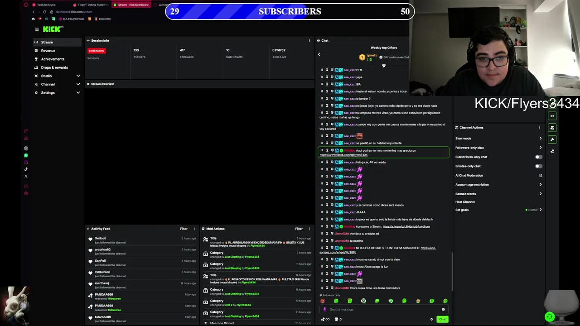Viewport: 580px width, 326px height.
Task: Open Session Info panel options menu
Action: 309,41
